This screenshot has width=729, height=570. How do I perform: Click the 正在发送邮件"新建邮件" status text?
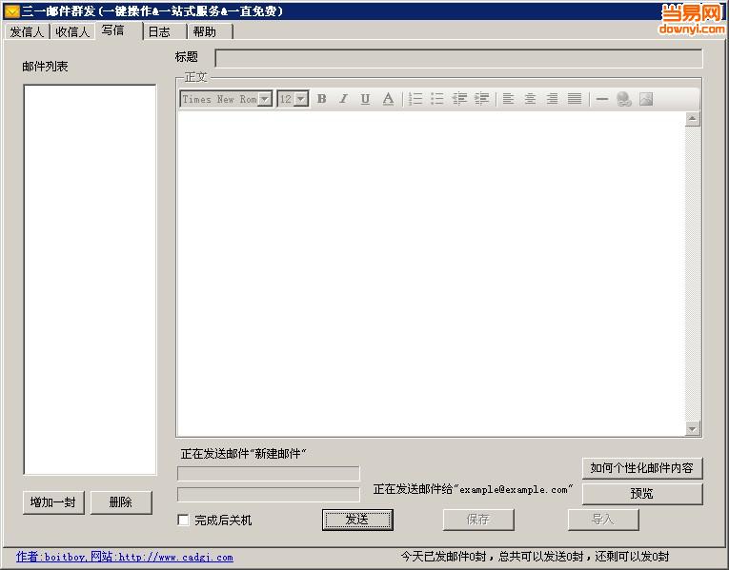pyautogui.click(x=243, y=454)
